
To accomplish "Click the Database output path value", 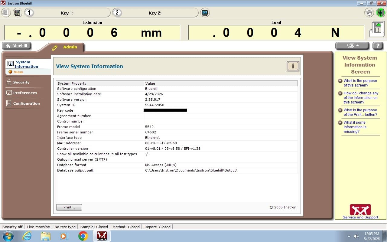I will (x=191, y=170).
